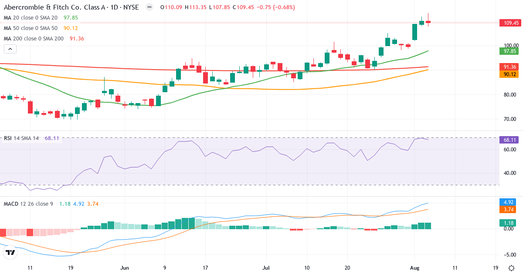Click the open price O110.09 value
This screenshot has width=523, height=274.
pos(172,7)
